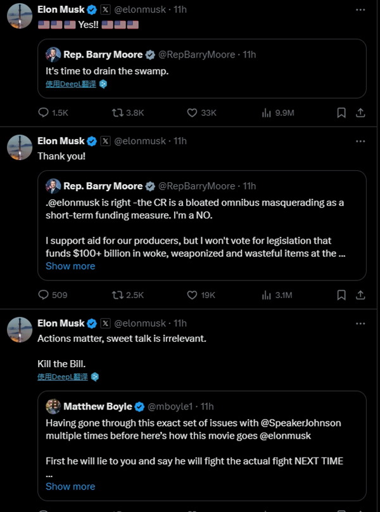
Task: Bookmark the 'Thank you!' tweet
Action: coord(341,295)
